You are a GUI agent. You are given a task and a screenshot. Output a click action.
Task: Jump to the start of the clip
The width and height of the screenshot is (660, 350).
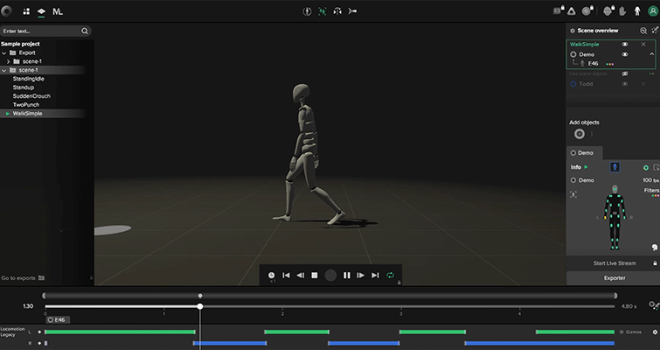point(286,276)
